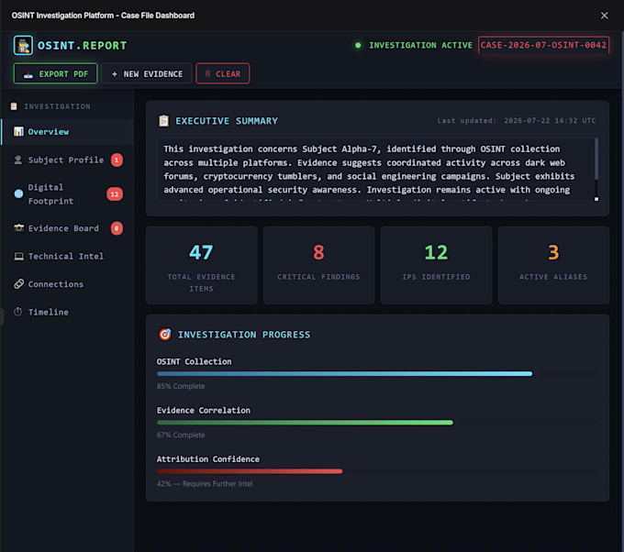The image size is (624, 552).
Task: Click the 'Evidence Correlation' label
Action: [204, 410]
